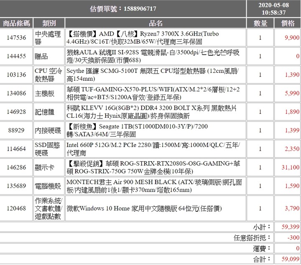Select barcode 147536 cell
Viewport: 301px width, 265px height.
click(x=16, y=38)
